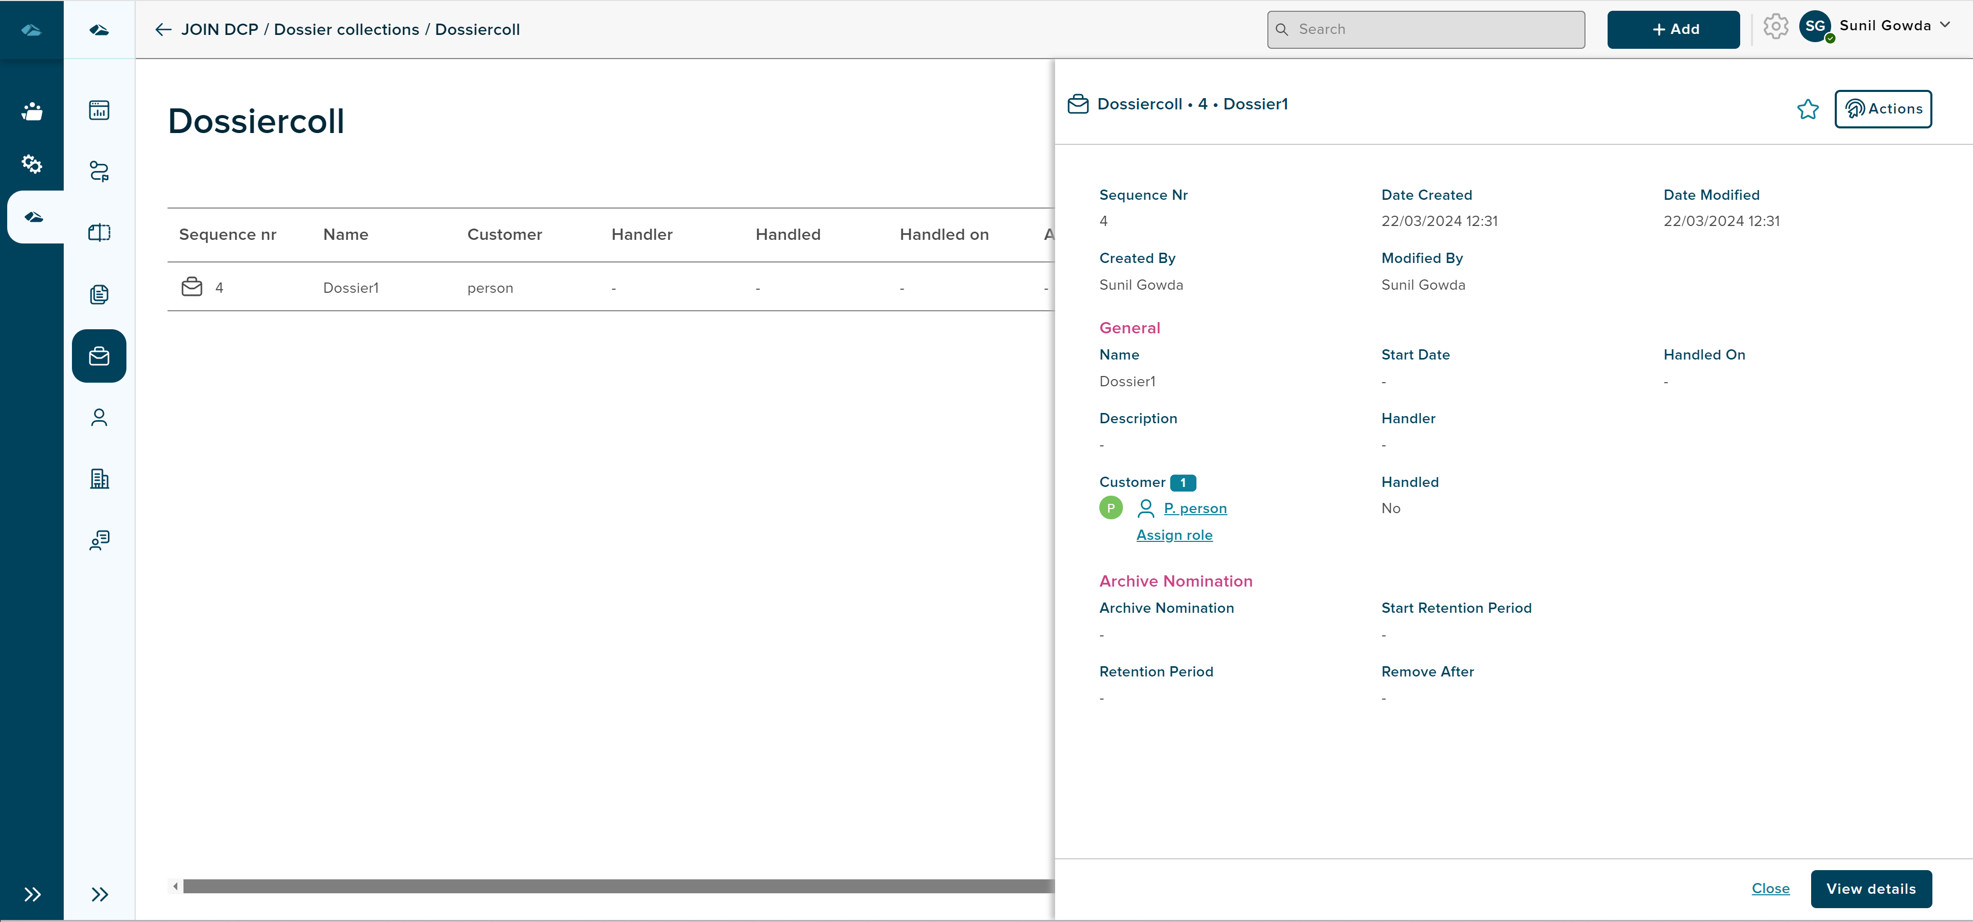Open the organizations building sidebar icon
Image resolution: width=1973 pixels, height=922 pixels.
pyautogui.click(x=99, y=479)
